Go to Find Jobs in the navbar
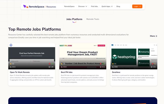164x104 pixels. [94, 6]
